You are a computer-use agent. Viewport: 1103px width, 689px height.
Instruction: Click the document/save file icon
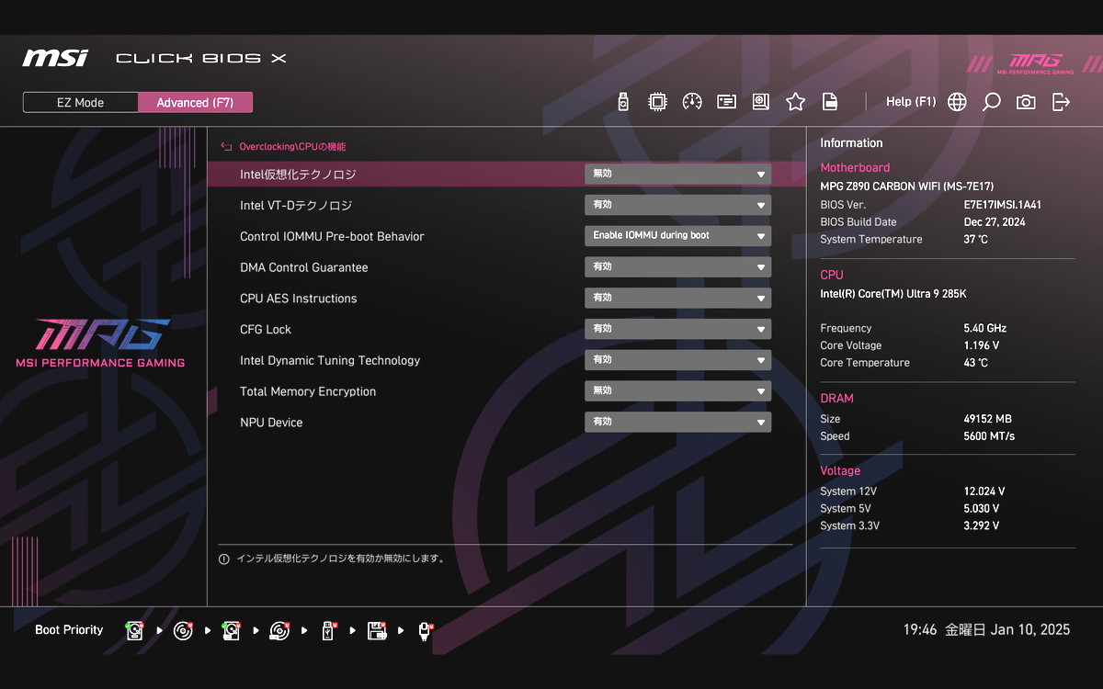[829, 102]
